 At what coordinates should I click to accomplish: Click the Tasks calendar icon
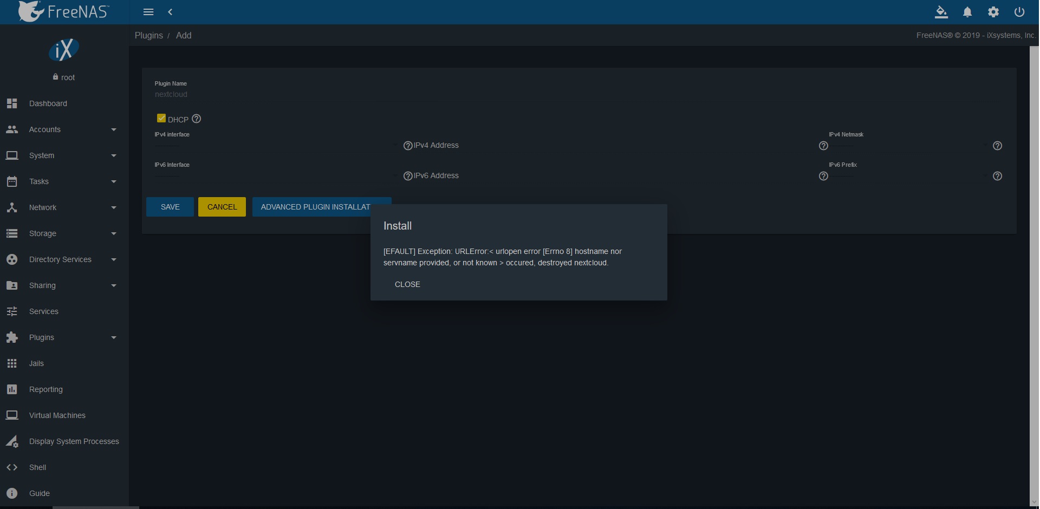(x=12, y=181)
